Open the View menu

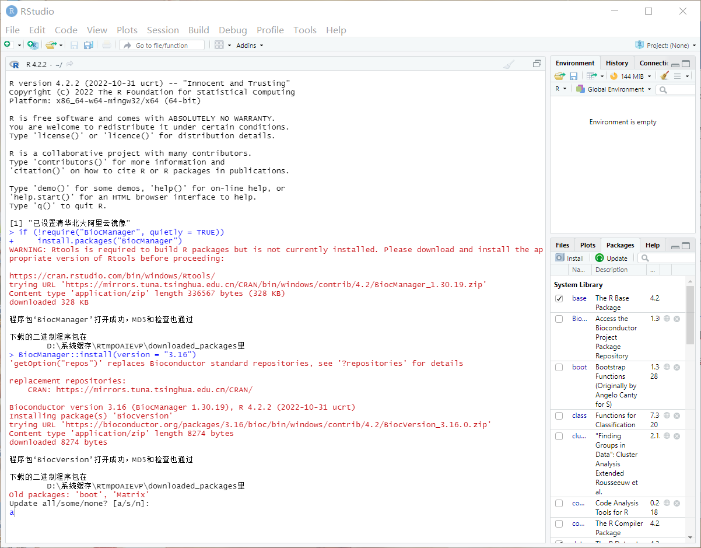[x=97, y=30]
